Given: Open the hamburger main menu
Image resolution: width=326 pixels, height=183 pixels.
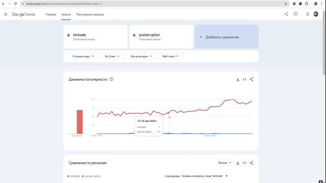Looking at the screenshot, I should (6, 14).
